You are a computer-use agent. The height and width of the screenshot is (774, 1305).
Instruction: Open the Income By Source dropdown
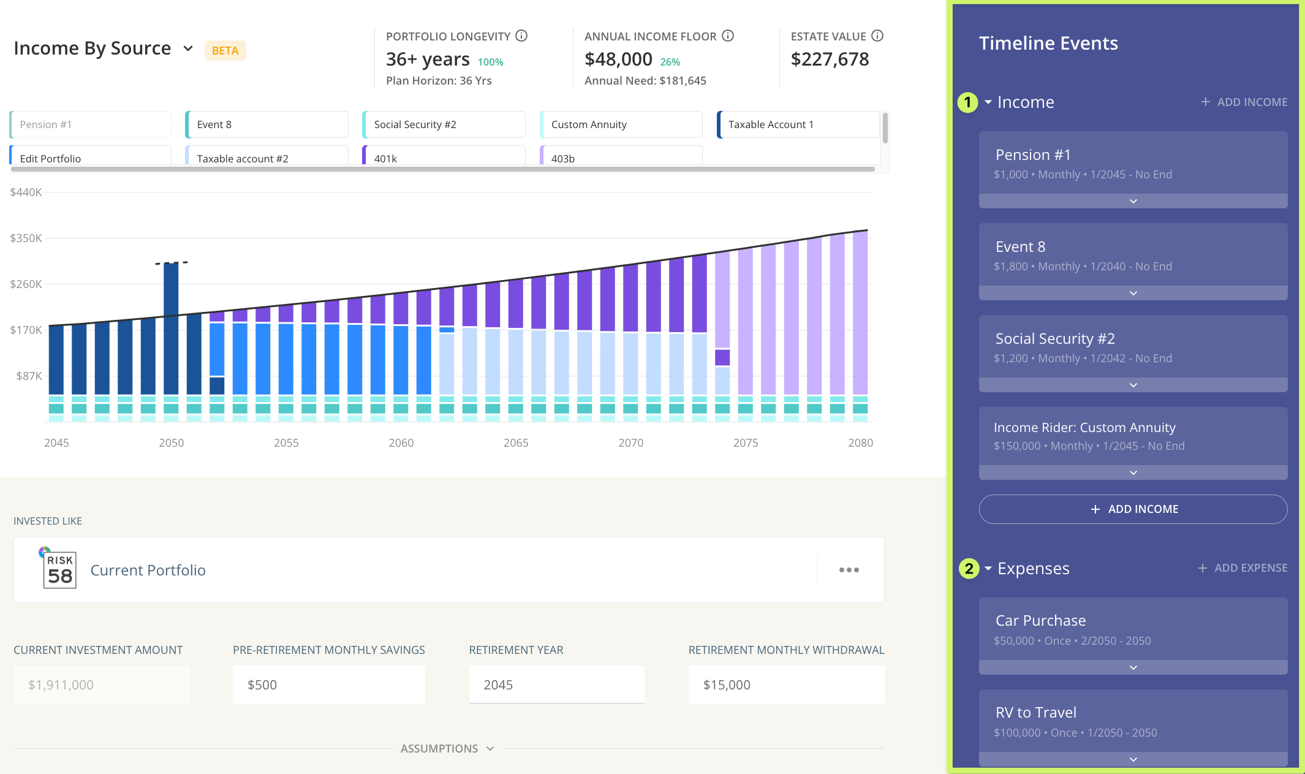(187, 48)
